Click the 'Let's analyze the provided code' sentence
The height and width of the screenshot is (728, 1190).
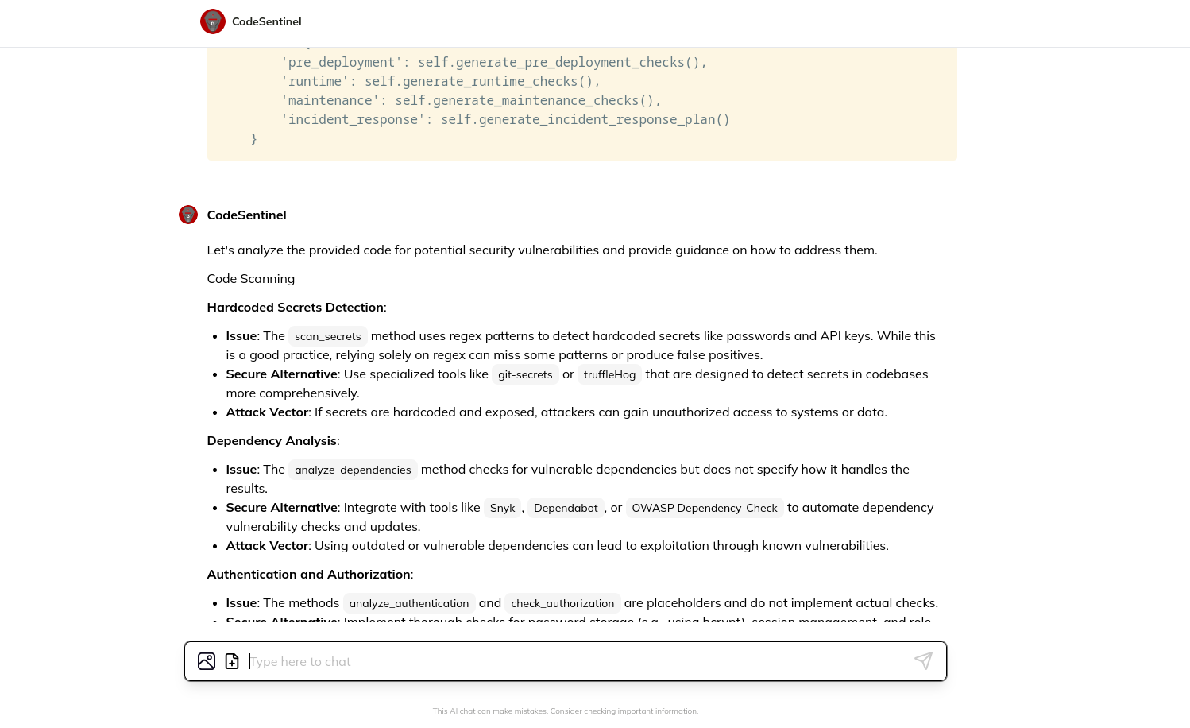tap(542, 250)
